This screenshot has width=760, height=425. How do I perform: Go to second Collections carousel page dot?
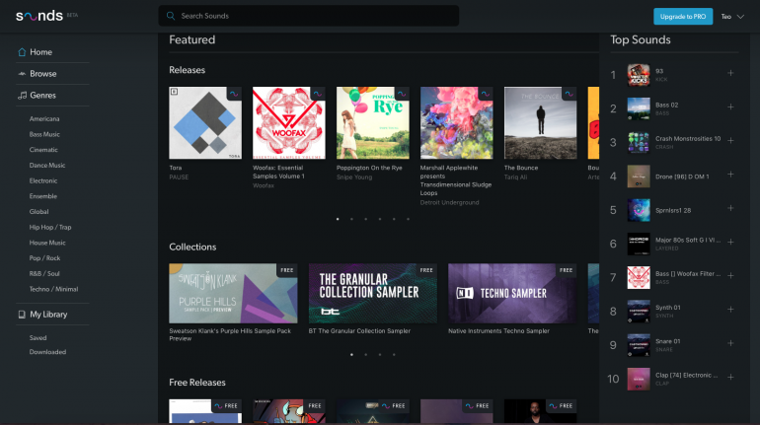click(x=366, y=354)
